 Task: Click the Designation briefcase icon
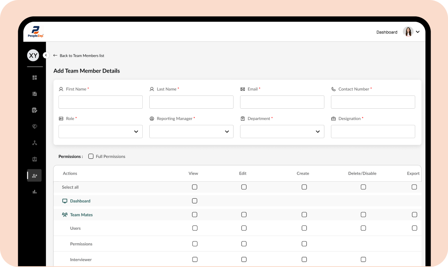click(333, 119)
